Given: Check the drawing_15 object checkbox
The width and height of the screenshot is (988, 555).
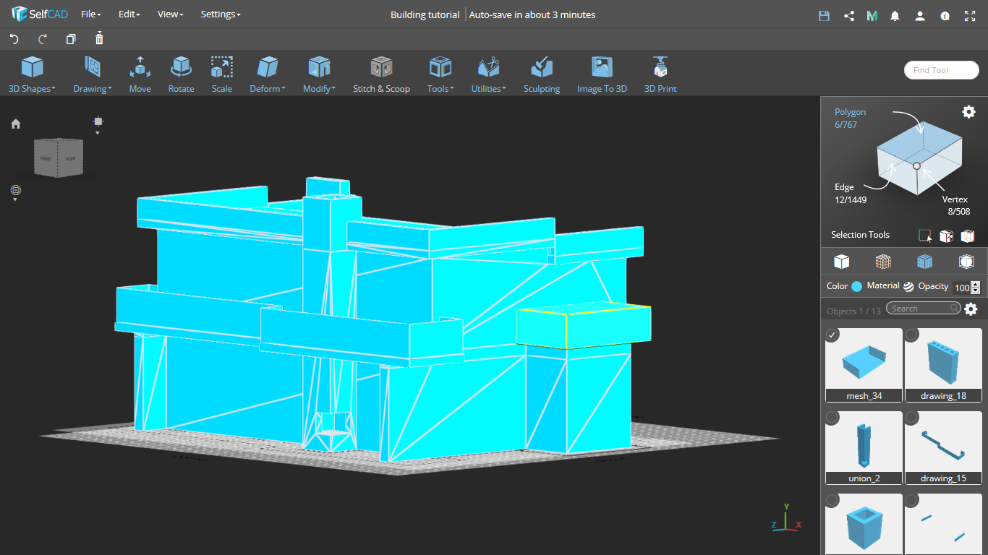Looking at the screenshot, I should tap(912, 418).
